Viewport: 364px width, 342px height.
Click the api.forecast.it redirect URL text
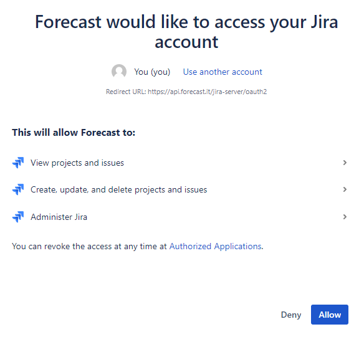pos(208,92)
